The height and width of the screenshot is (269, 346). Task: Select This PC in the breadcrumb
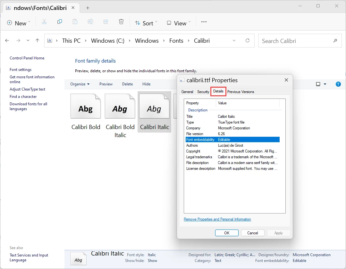[71, 41]
